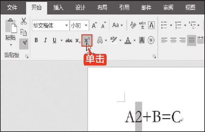This screenshot has height=132, width=205.
Task: Activate the Format Painter icon
Action: pos(24,44)
